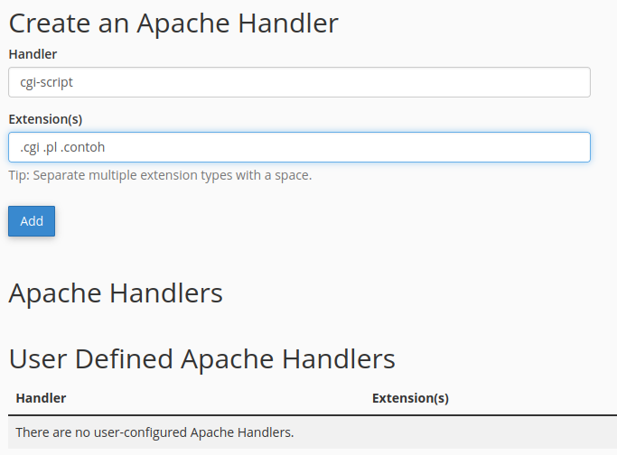The image size is (617, 455).
Task: Focus the Extension(s) input field
Action: coord(299,147)
